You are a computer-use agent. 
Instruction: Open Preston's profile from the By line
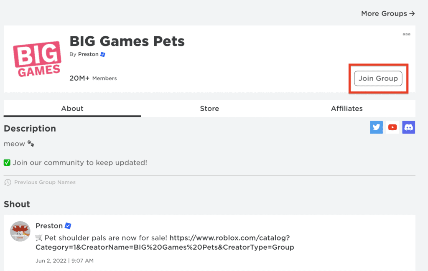88,54
